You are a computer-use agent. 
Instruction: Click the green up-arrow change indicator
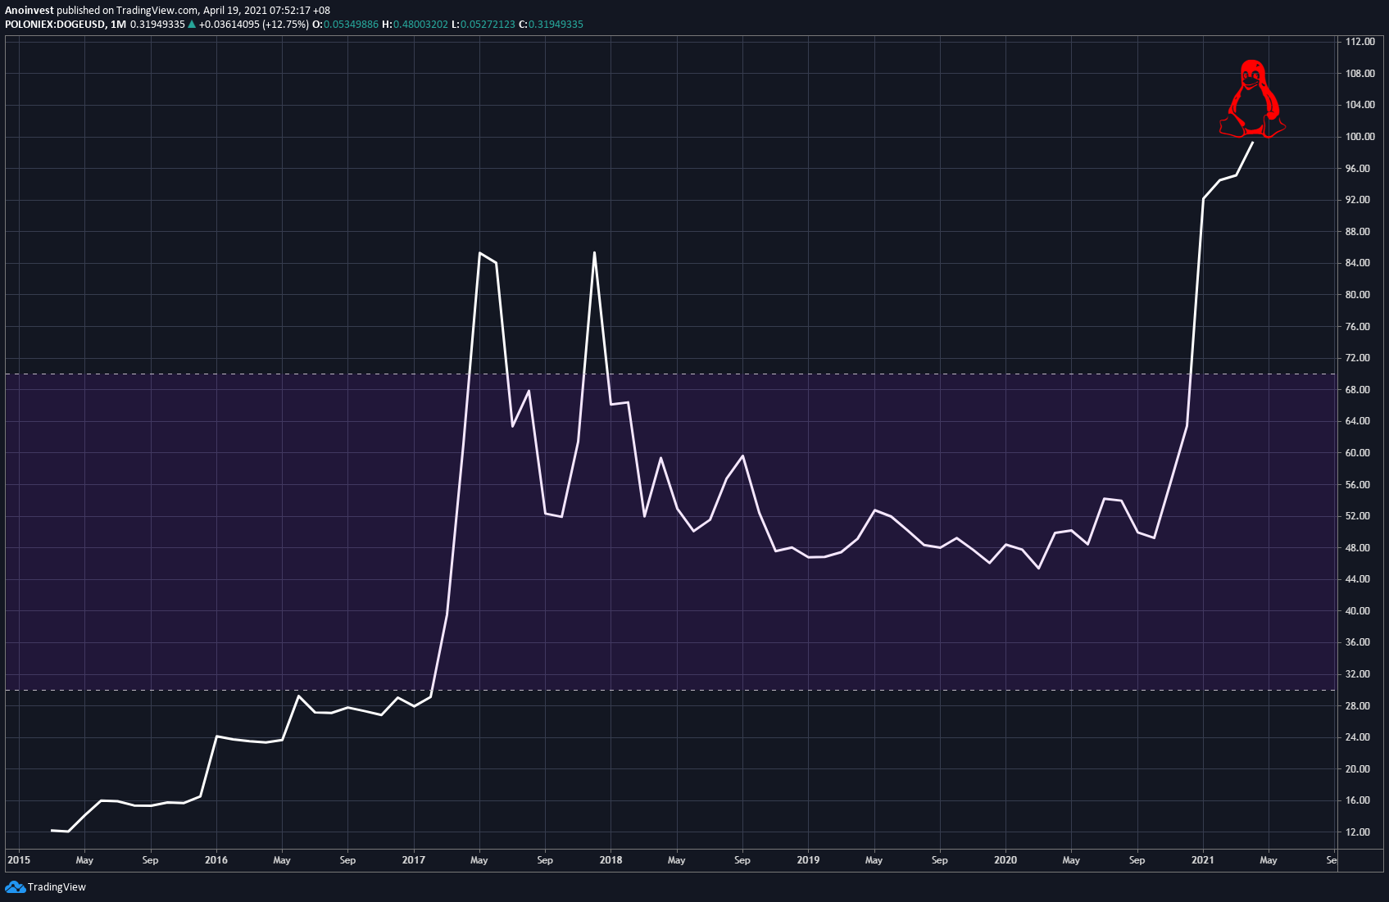[x=192, y=25]
